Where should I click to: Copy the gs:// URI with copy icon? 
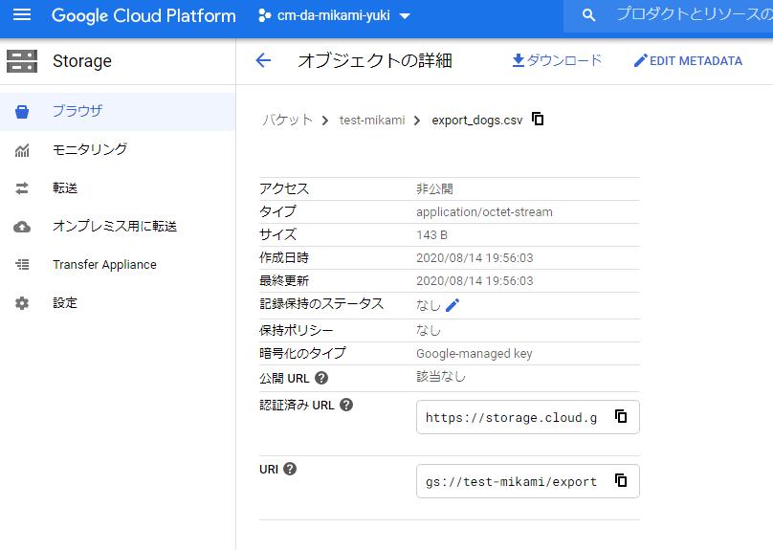coord(621,480)
